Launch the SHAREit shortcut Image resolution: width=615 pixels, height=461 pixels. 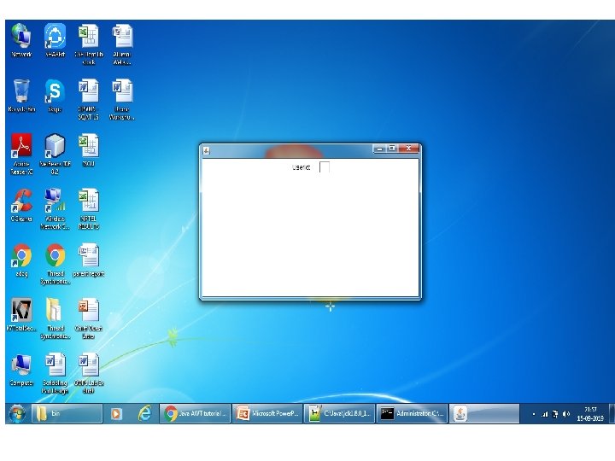point(55,40)
